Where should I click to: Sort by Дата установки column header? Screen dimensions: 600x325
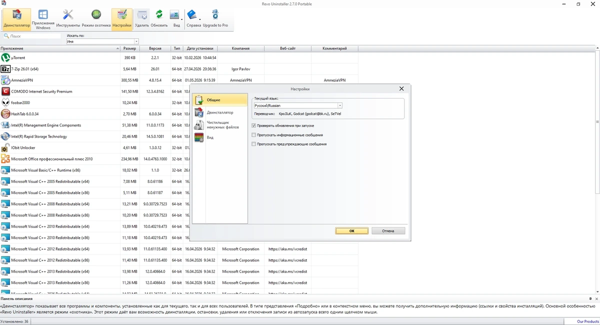[x=200, y=48]
